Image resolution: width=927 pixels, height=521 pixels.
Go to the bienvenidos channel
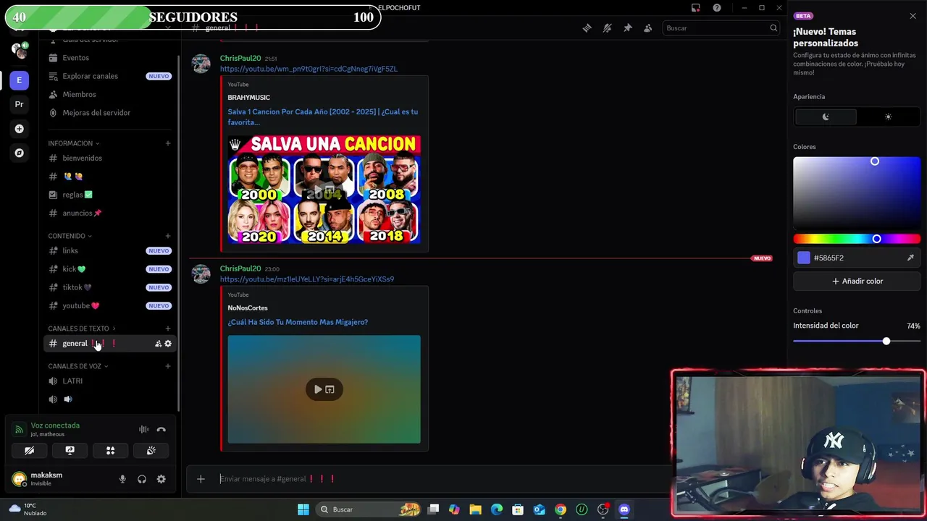[109, 158]
